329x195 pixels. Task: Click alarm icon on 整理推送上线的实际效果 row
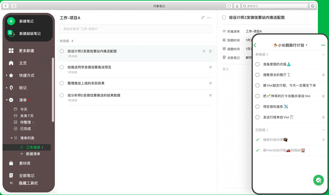pyautogui.click(x=210, y=83)
